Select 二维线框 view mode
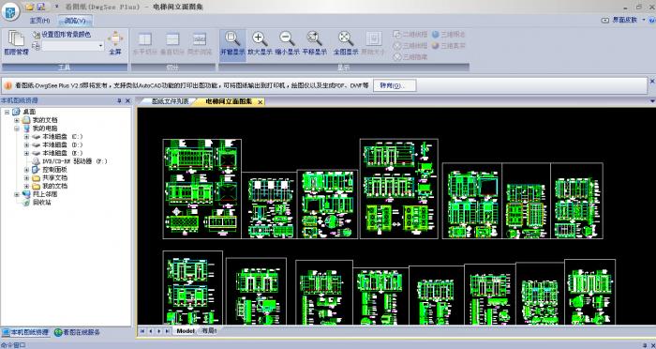The width and height of the screenshot is (656, 349). 410,35
